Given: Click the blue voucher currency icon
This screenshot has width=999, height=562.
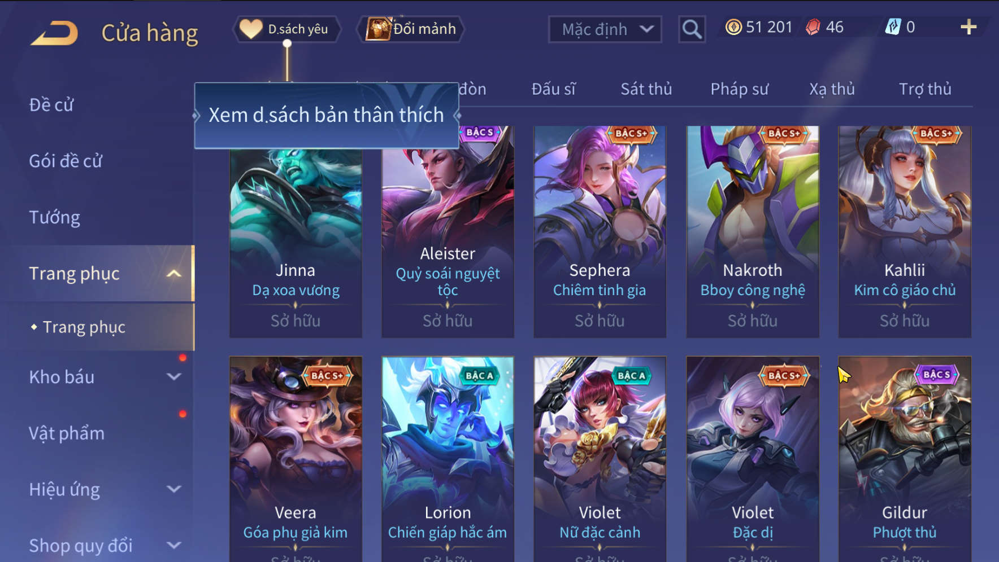Looking at the screenshot, I should pos(892,27).
